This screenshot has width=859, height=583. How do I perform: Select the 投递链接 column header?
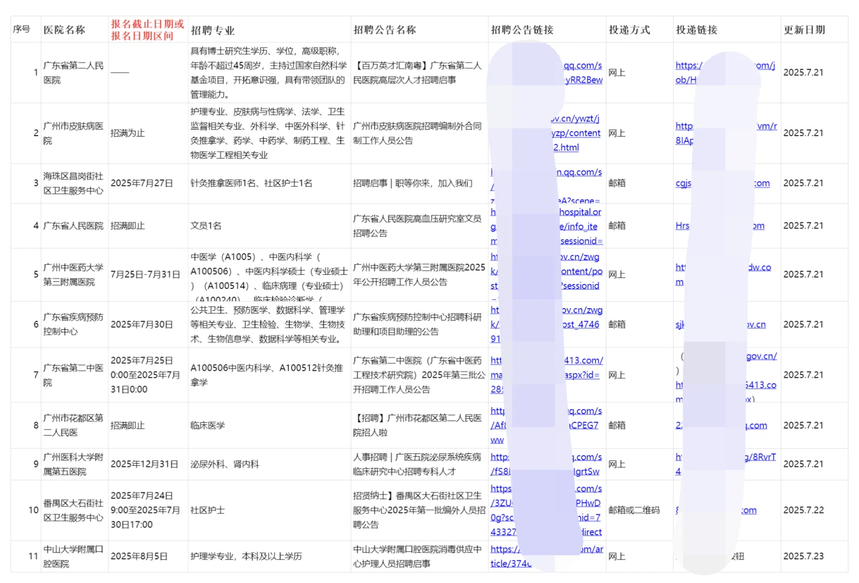click(x=697, y=30)
